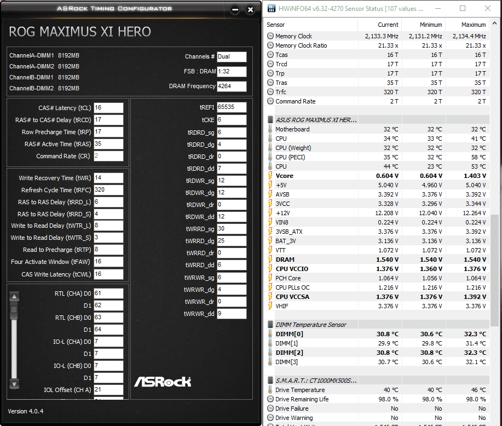Select the DIMM[2] temperature row
502x426 pixels.
point(377,352)
